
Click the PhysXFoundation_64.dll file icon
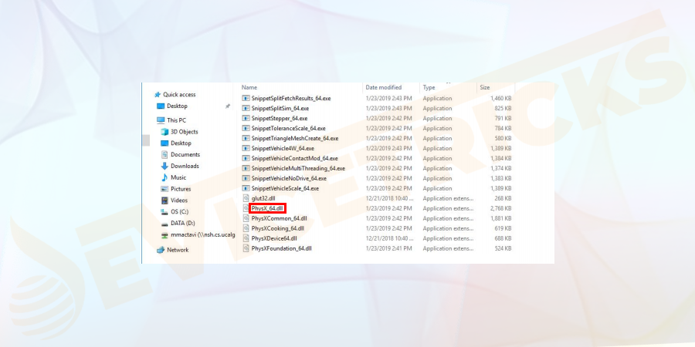[246, 248]
